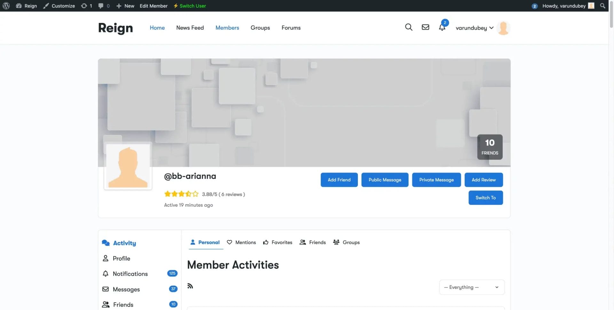The width and height of the screenshot is (614, 310).
Task: Click the bell icon next to Notifications sidebar item
Action: pyautogui.click(x=106, y=274)
